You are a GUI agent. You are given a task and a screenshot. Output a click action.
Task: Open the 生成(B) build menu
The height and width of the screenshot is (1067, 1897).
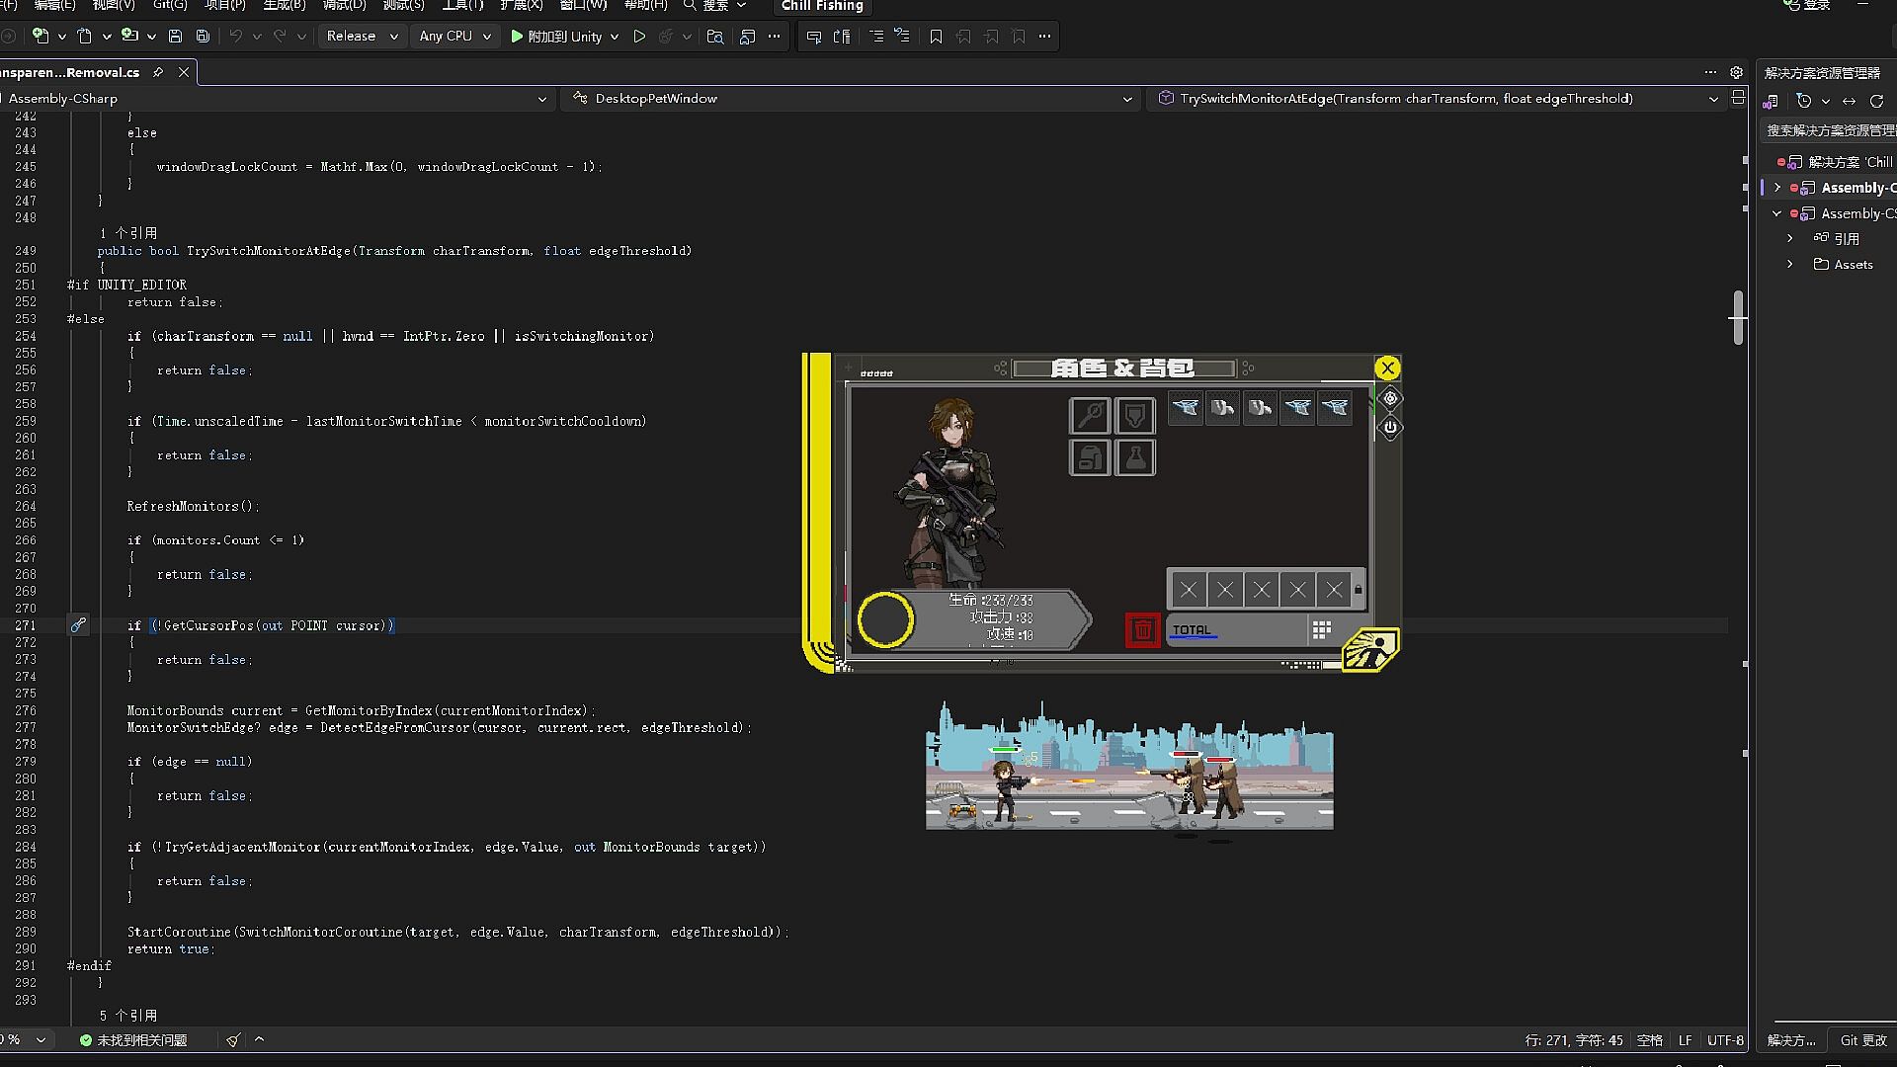point(285,5)
